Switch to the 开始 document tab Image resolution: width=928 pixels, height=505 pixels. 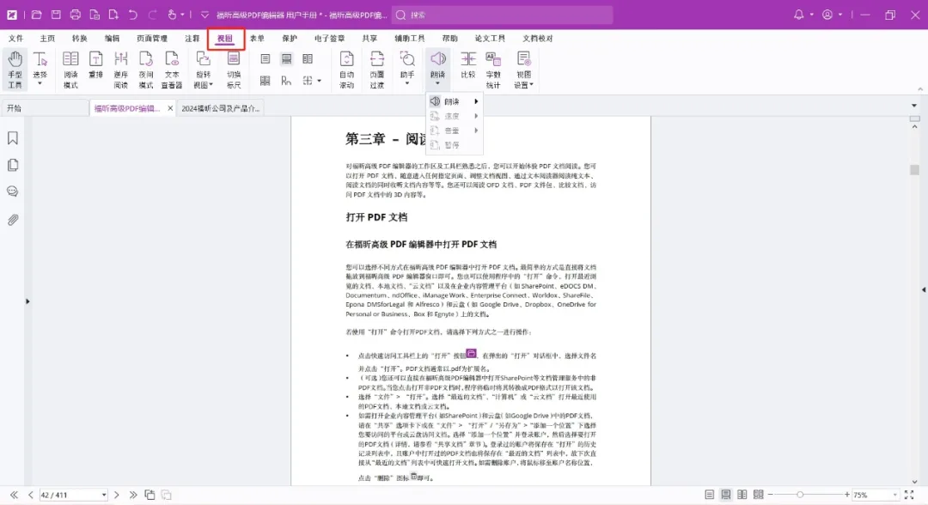coord(45,108)
